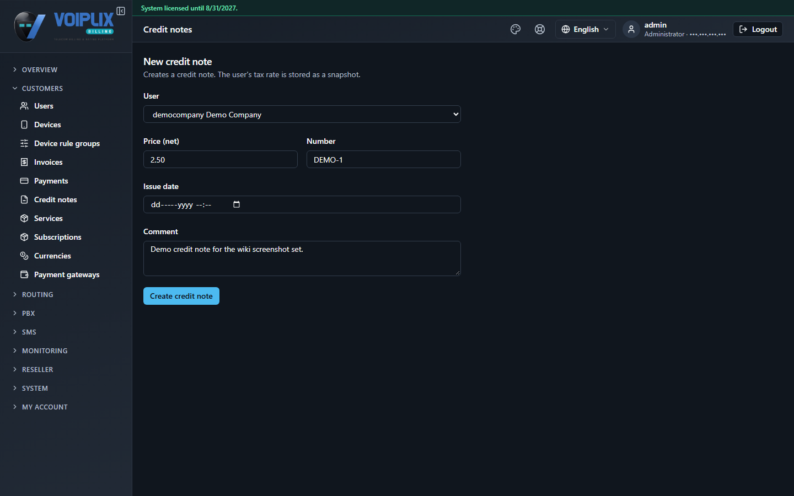Open the theme palette icon

coord(516,29)
